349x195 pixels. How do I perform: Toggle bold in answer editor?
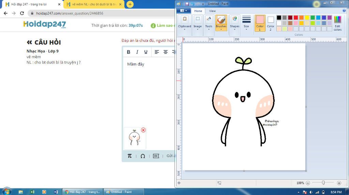[x=128, y=52]
